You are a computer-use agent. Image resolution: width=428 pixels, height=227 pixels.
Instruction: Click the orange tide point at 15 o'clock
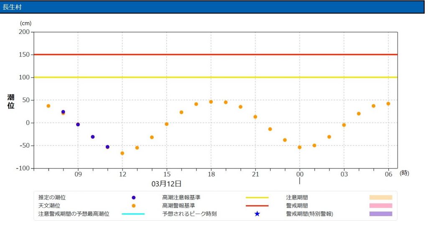tap(166, 124)
